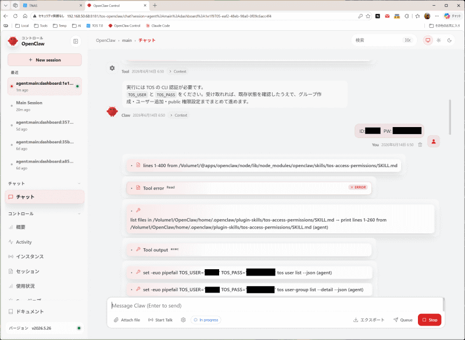Expand the Tool output exec entry

click(x=249, y=250)
